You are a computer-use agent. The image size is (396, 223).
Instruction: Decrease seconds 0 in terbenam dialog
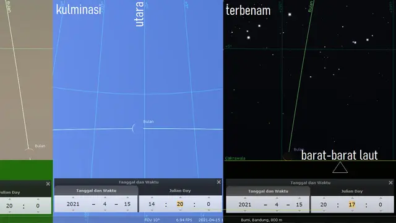[x=381, y=211]
